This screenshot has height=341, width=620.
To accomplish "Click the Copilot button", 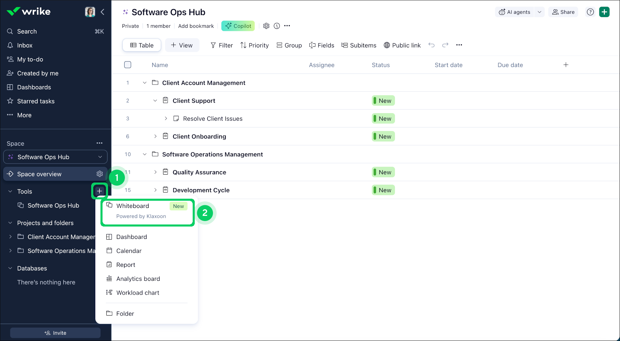I will coord(238,26).
